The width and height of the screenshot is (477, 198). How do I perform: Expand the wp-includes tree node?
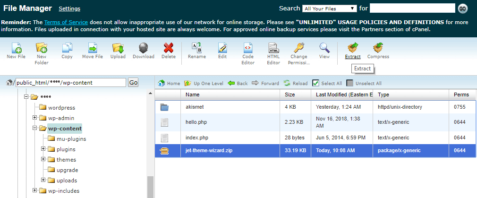coord(34,190)
